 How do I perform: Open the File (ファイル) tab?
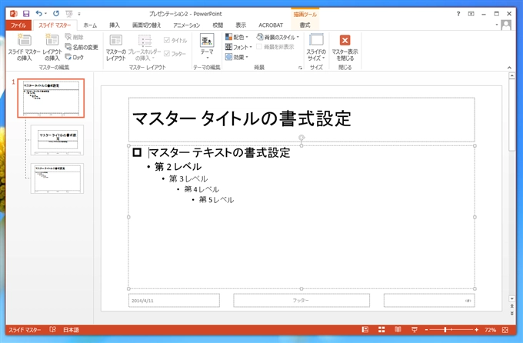pos(18,25)
